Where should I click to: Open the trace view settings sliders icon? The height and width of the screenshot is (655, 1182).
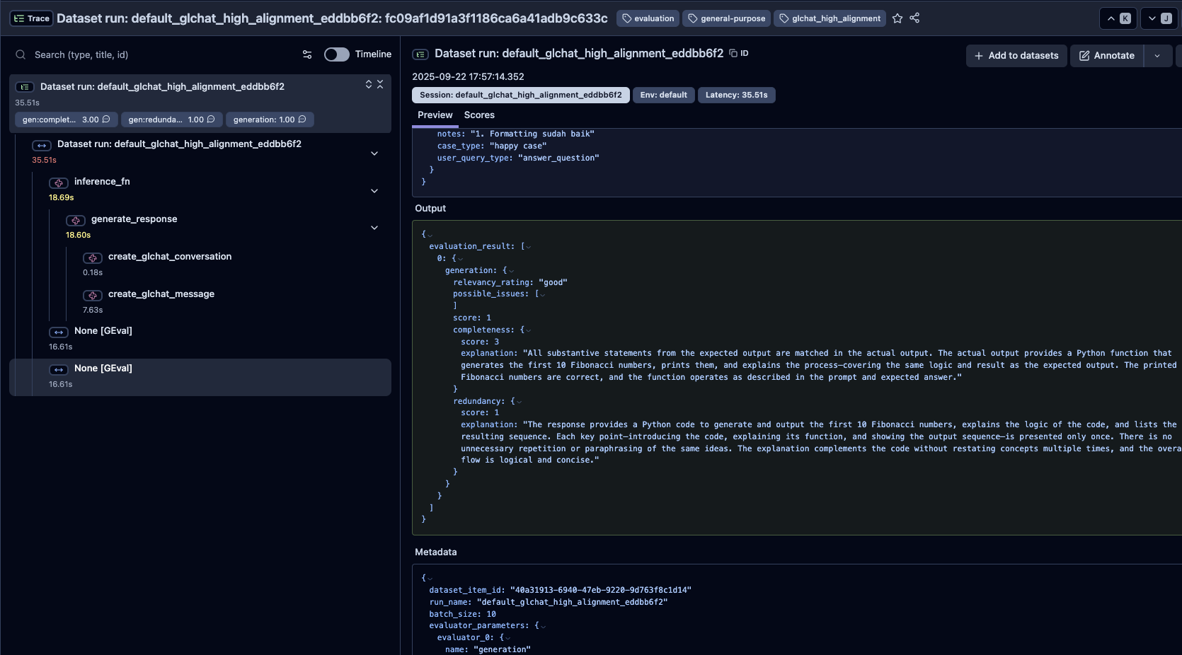[307, 54]
